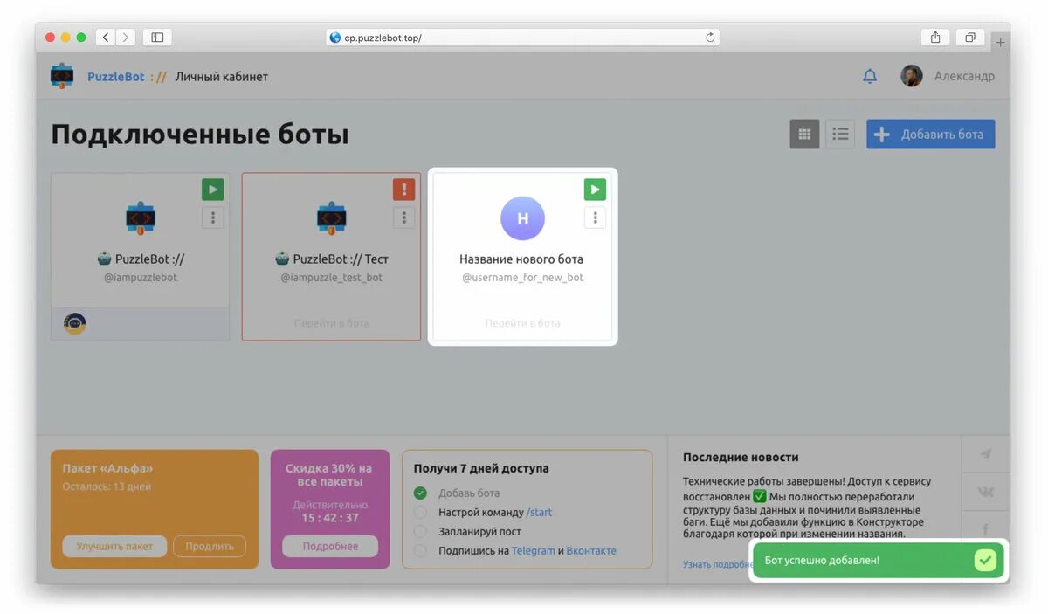Click the Узнать подробнее news link

[x=716, y=565]
